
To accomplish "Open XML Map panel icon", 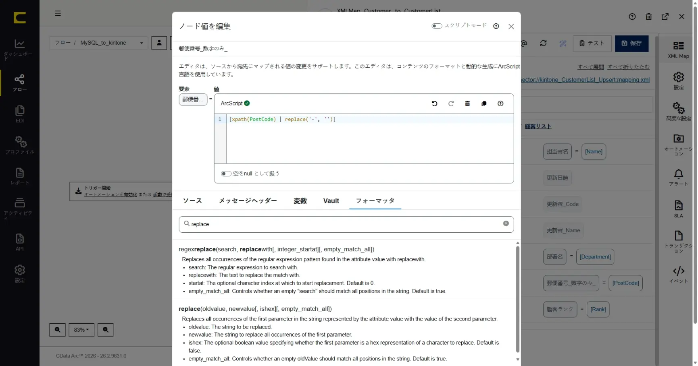I will click(678, 50).
